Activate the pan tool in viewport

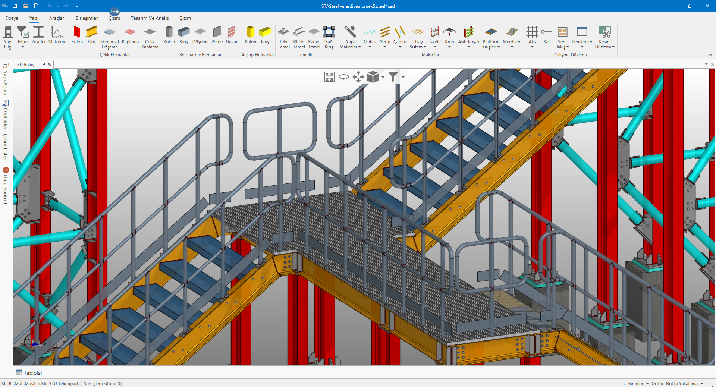point(358,77)
